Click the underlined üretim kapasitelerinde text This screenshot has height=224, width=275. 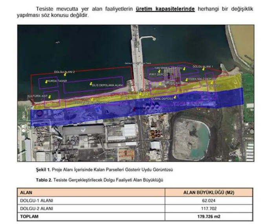[165, 9]
